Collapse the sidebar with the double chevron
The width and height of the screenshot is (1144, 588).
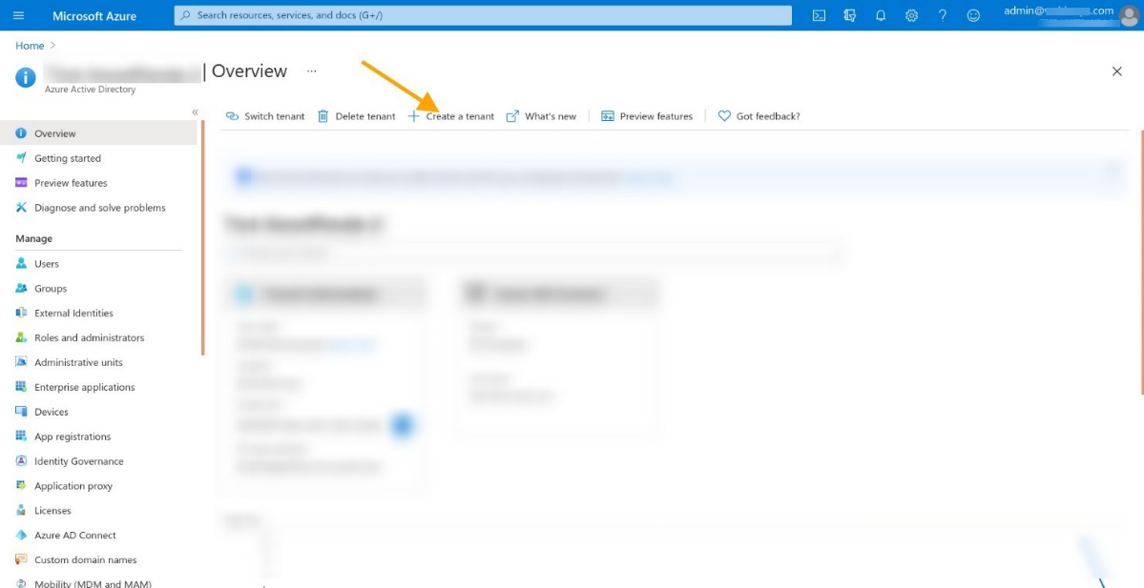[195, 112]
